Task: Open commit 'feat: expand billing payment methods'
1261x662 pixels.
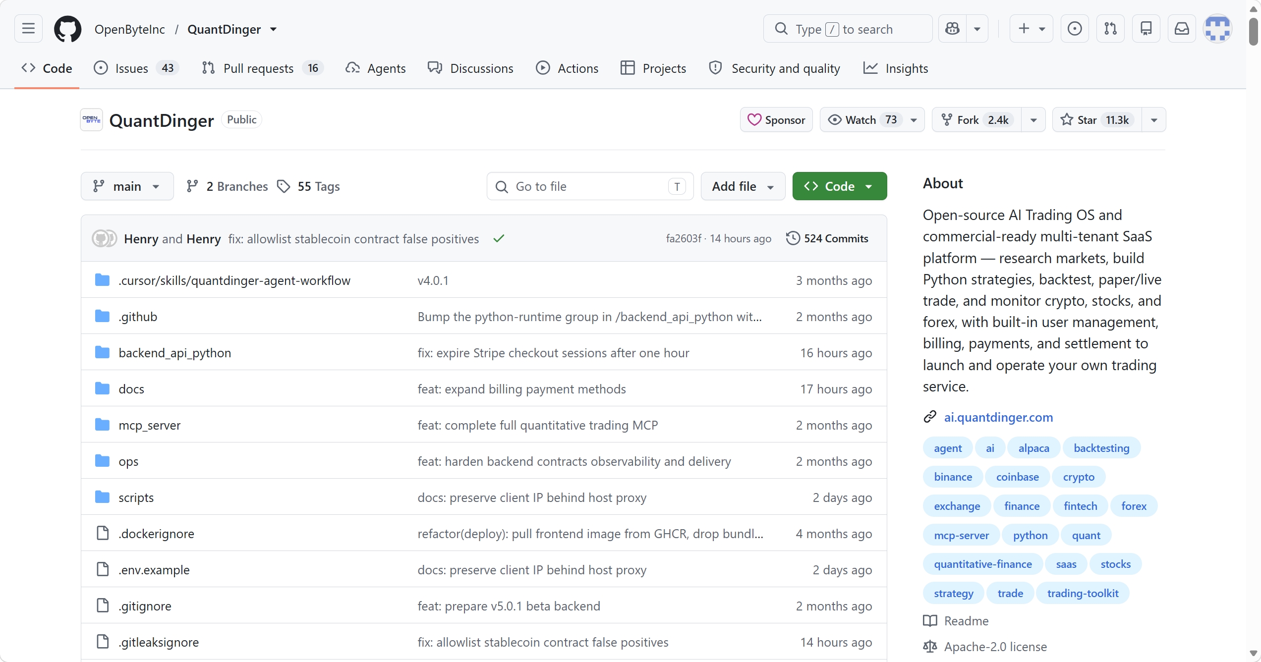Action: (x=521, y=389)
